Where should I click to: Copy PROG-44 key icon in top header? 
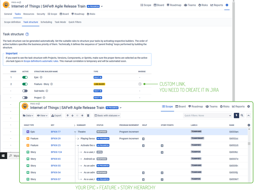[20, 3]
